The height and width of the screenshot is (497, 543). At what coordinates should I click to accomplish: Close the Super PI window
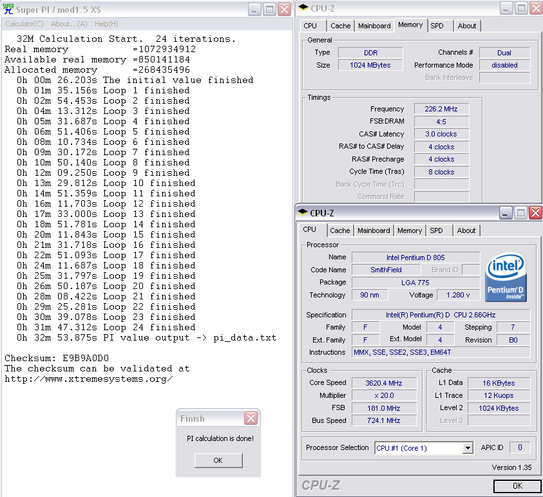(285, 10)
